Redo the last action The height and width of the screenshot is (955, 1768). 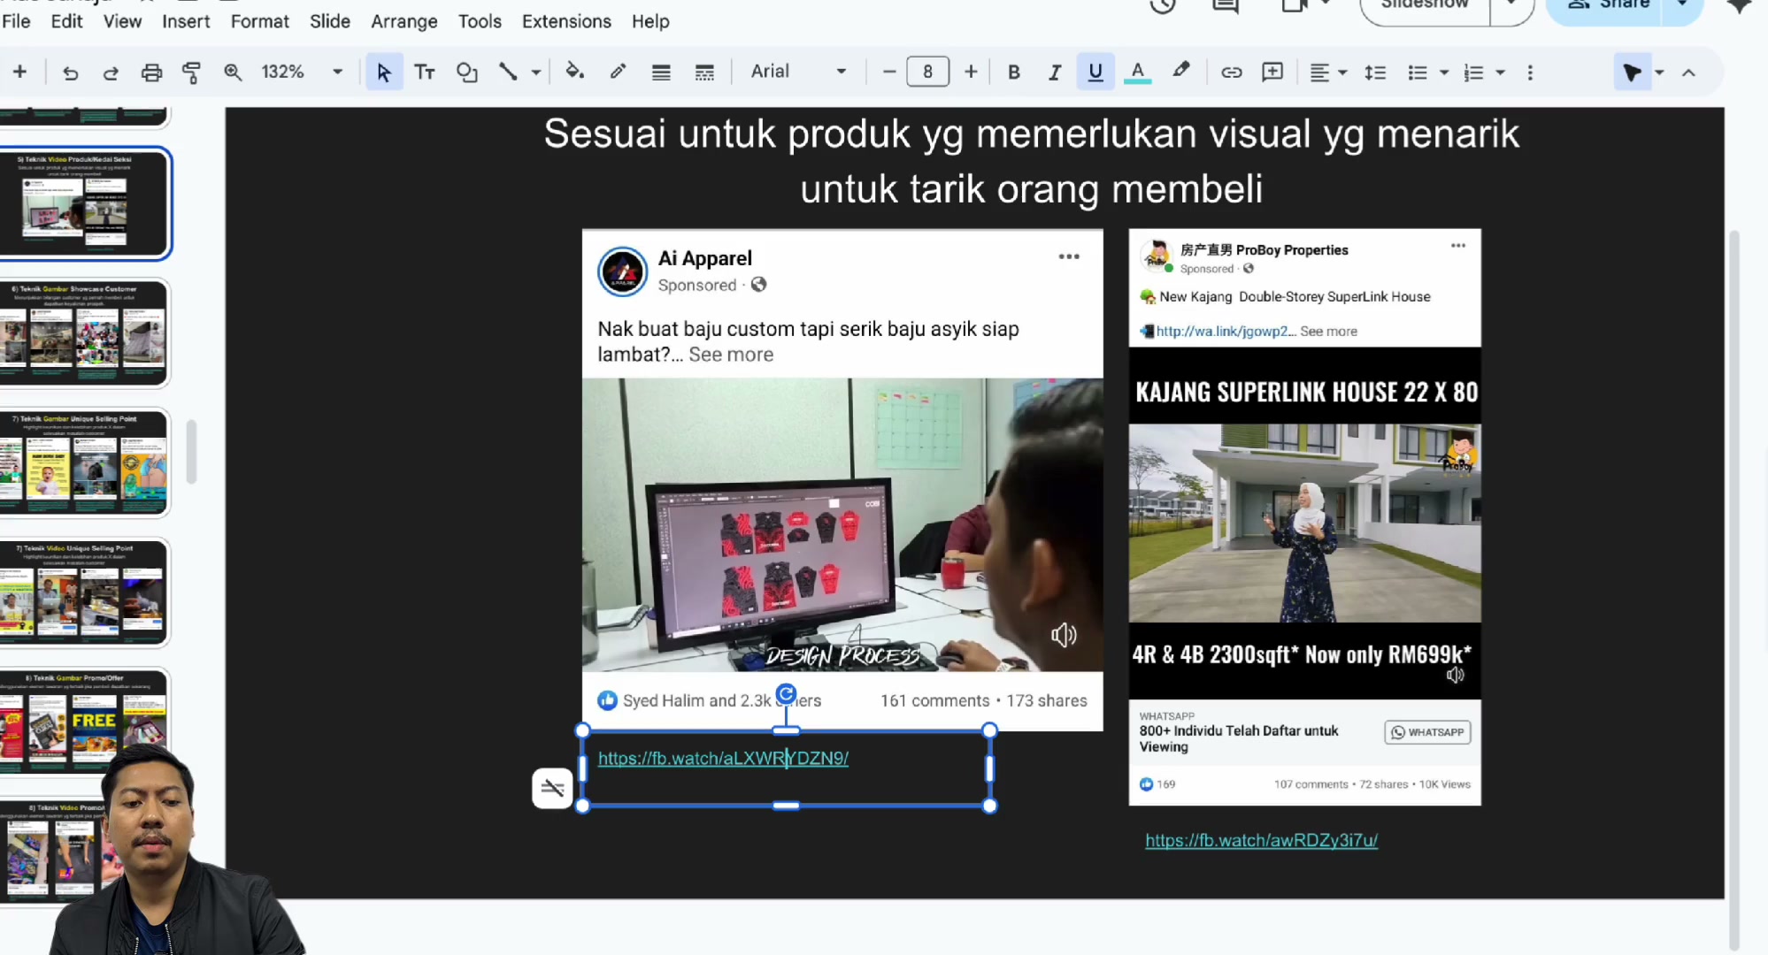tap(111, 73)
